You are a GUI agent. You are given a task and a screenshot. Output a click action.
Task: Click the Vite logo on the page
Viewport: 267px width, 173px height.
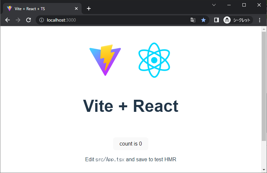tap(105, 60)
